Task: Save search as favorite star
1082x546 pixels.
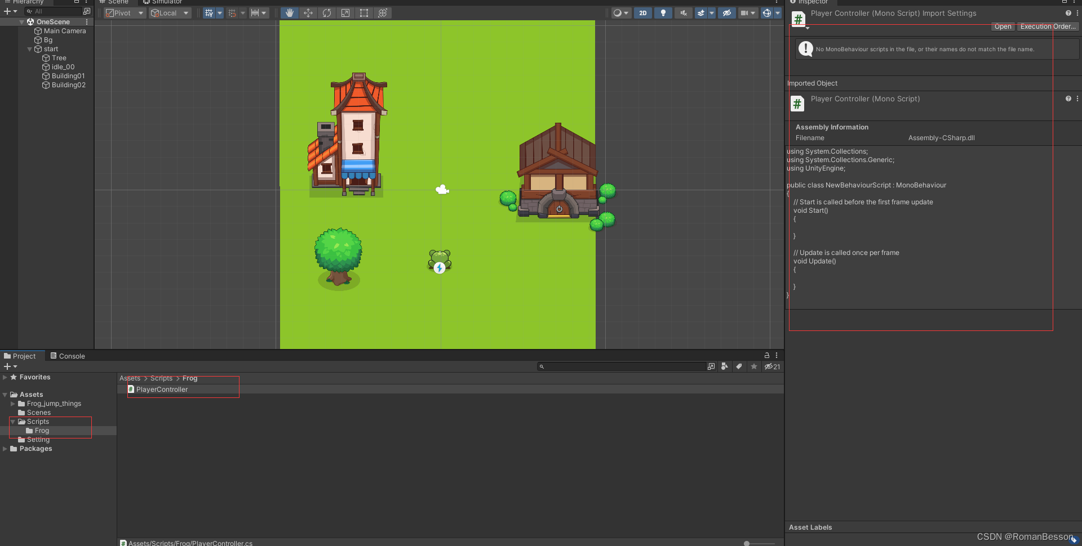Action: pyautogui.click(x=754, y=366)
